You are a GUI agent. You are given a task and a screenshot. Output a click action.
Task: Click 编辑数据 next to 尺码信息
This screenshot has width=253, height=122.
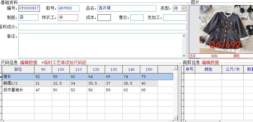point(29,62)
